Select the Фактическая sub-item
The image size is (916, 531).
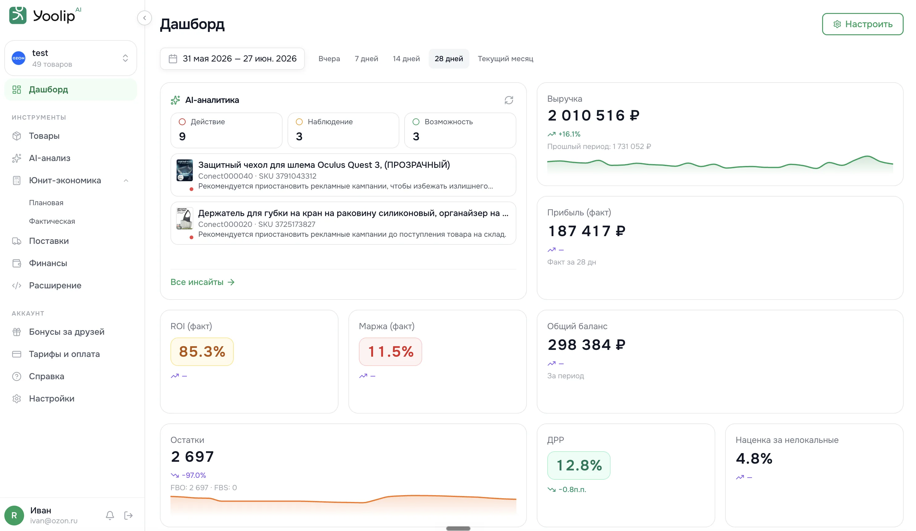(52, 221)
